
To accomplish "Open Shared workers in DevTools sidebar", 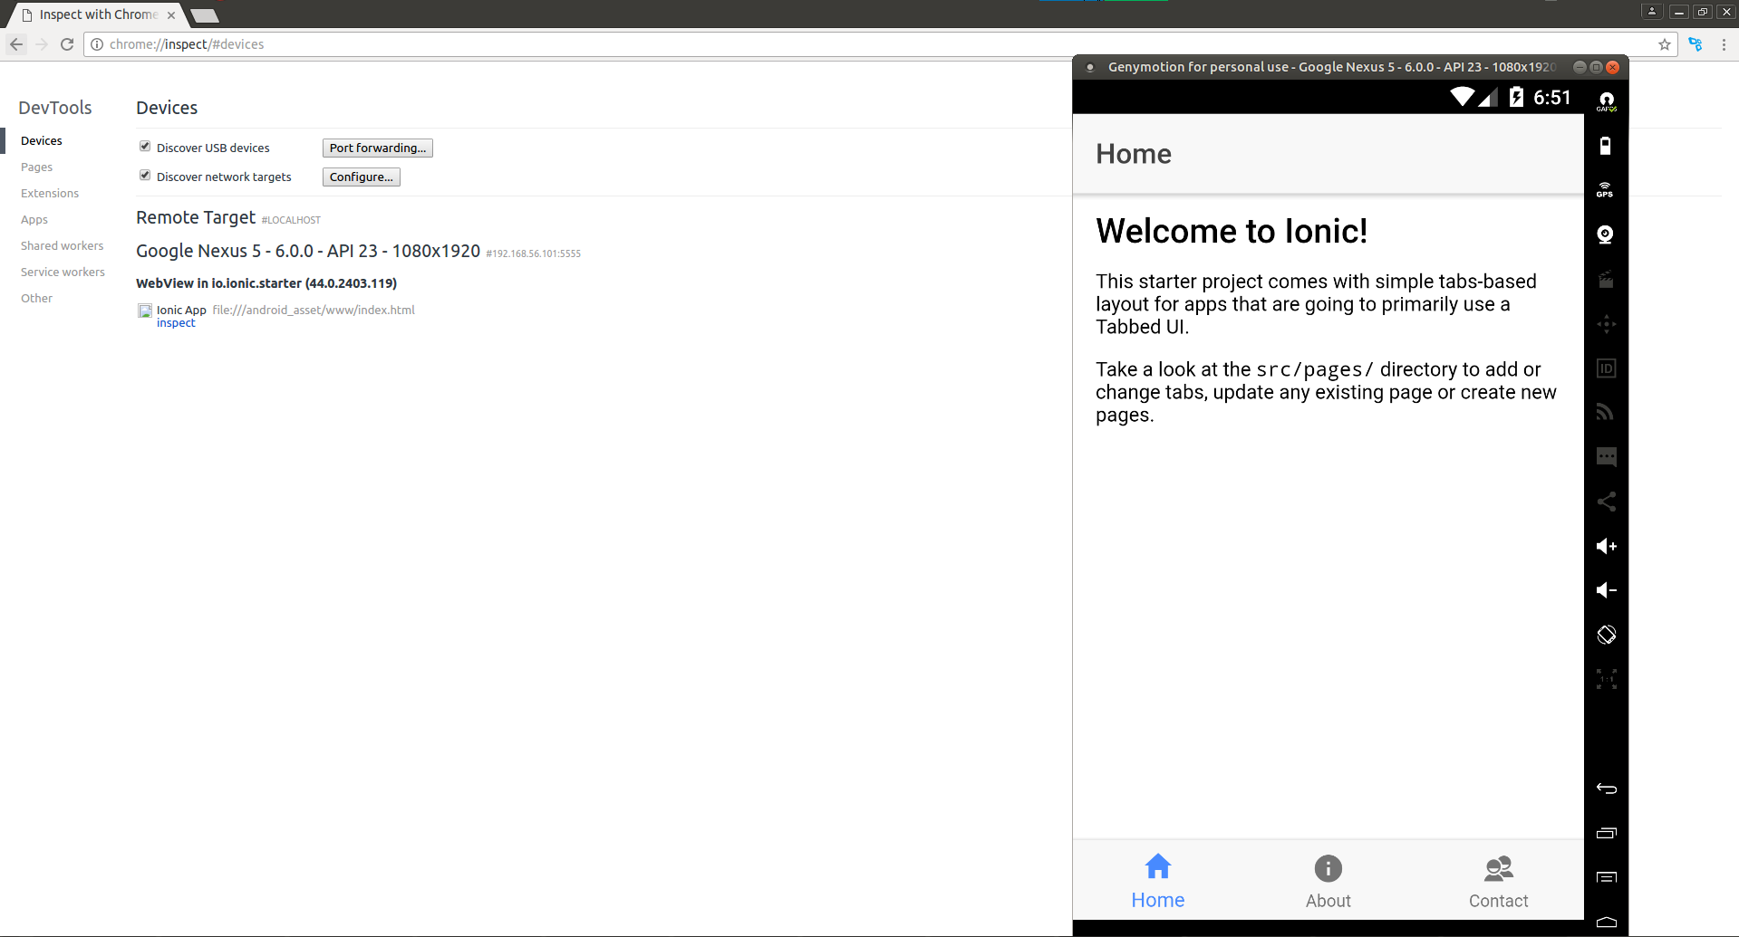I will (x=63, y=245).
